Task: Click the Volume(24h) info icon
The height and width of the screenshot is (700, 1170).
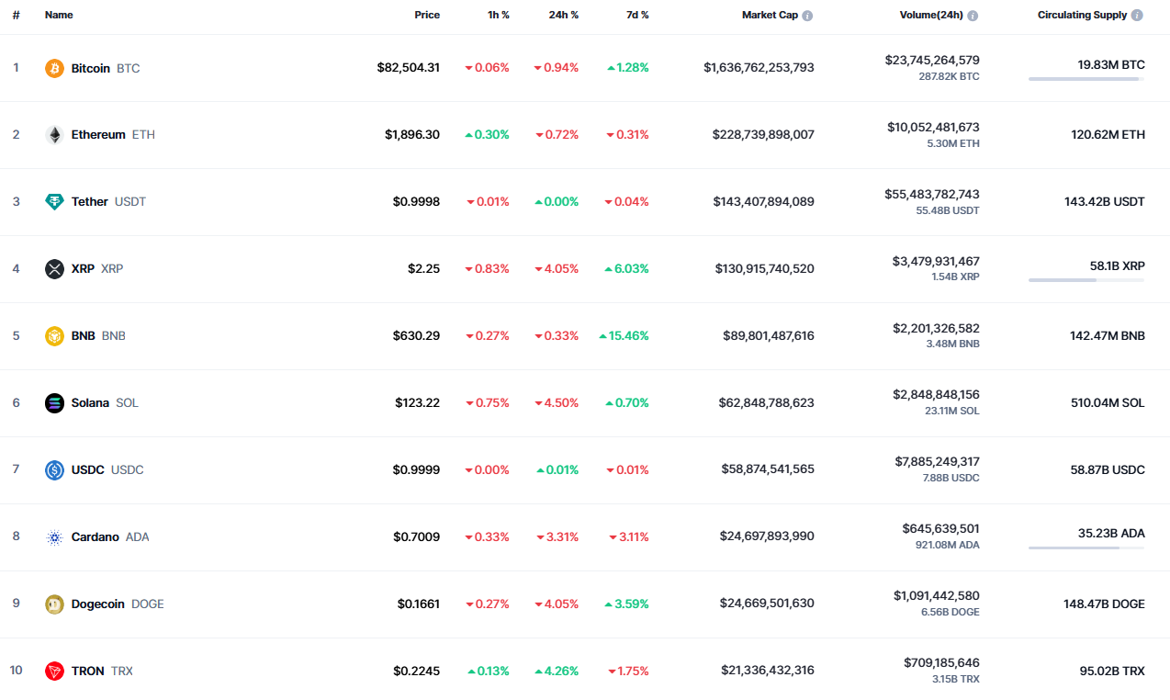Action: tap(973, 16)
